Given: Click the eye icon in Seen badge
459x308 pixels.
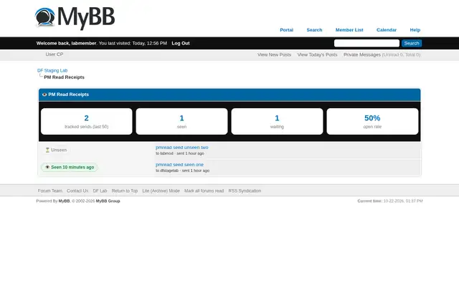Looking at the screenshot, I should coord(47,167).
